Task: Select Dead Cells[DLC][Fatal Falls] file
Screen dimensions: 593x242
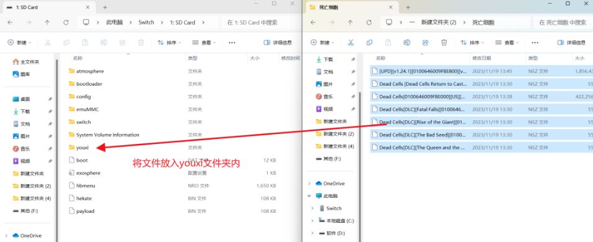Action: tap(481, 109)
